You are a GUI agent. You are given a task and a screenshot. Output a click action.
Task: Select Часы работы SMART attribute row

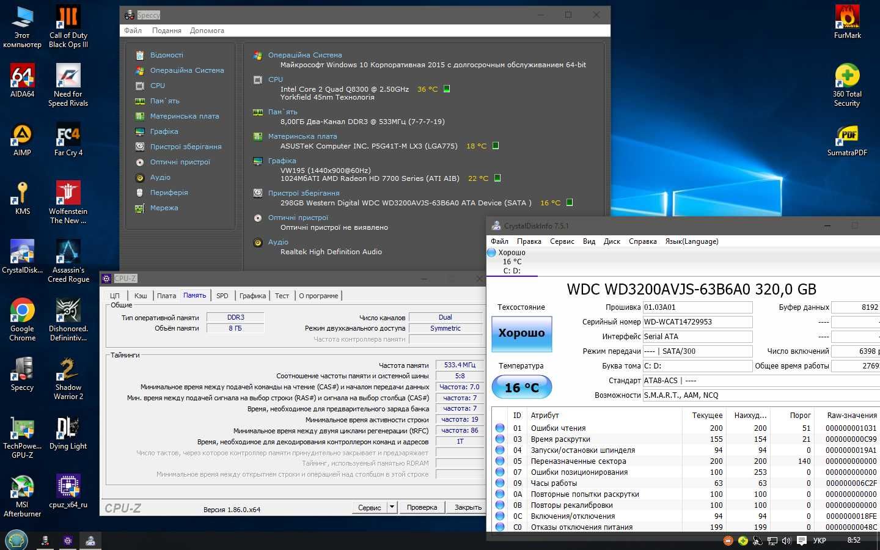[684, 483]
